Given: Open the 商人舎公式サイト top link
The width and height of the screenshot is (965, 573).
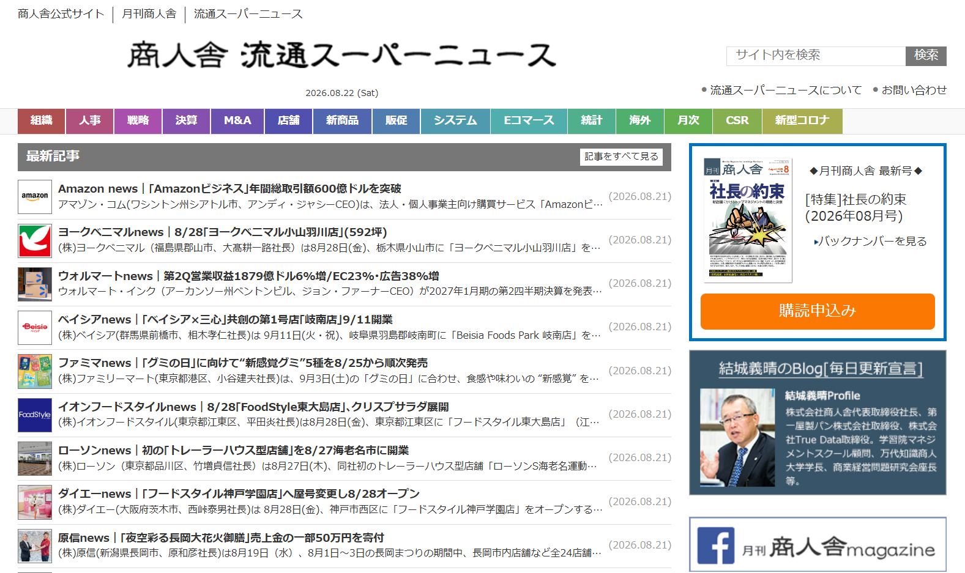Looking at the screenshot, I should (61, 14).
